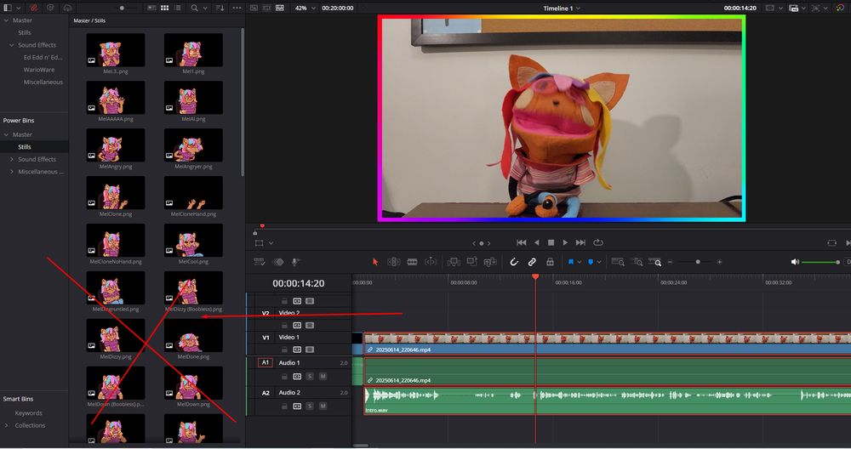Select the MelAngry.png thumbnail
Viewport: 851px width, 449px height.
pos(116,145)
